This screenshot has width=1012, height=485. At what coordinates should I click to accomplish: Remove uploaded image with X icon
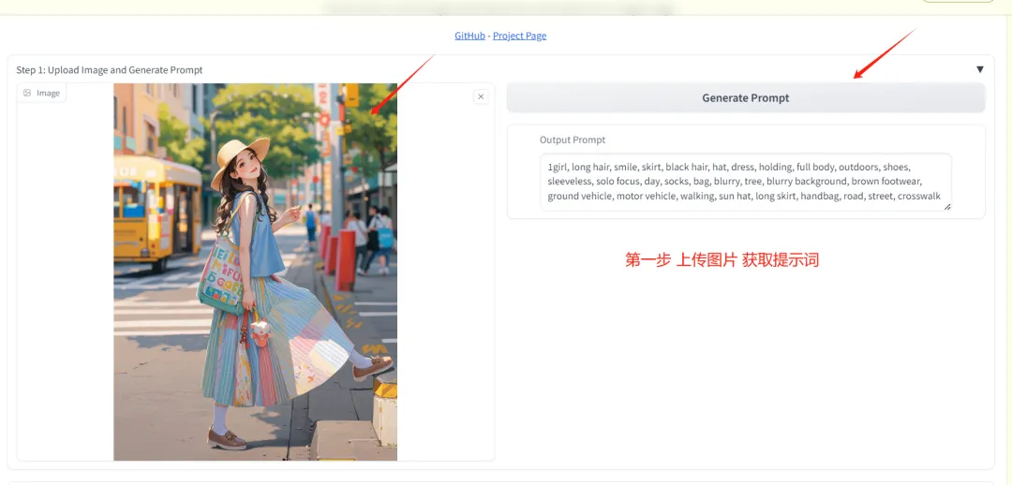[x=481, y=96]
